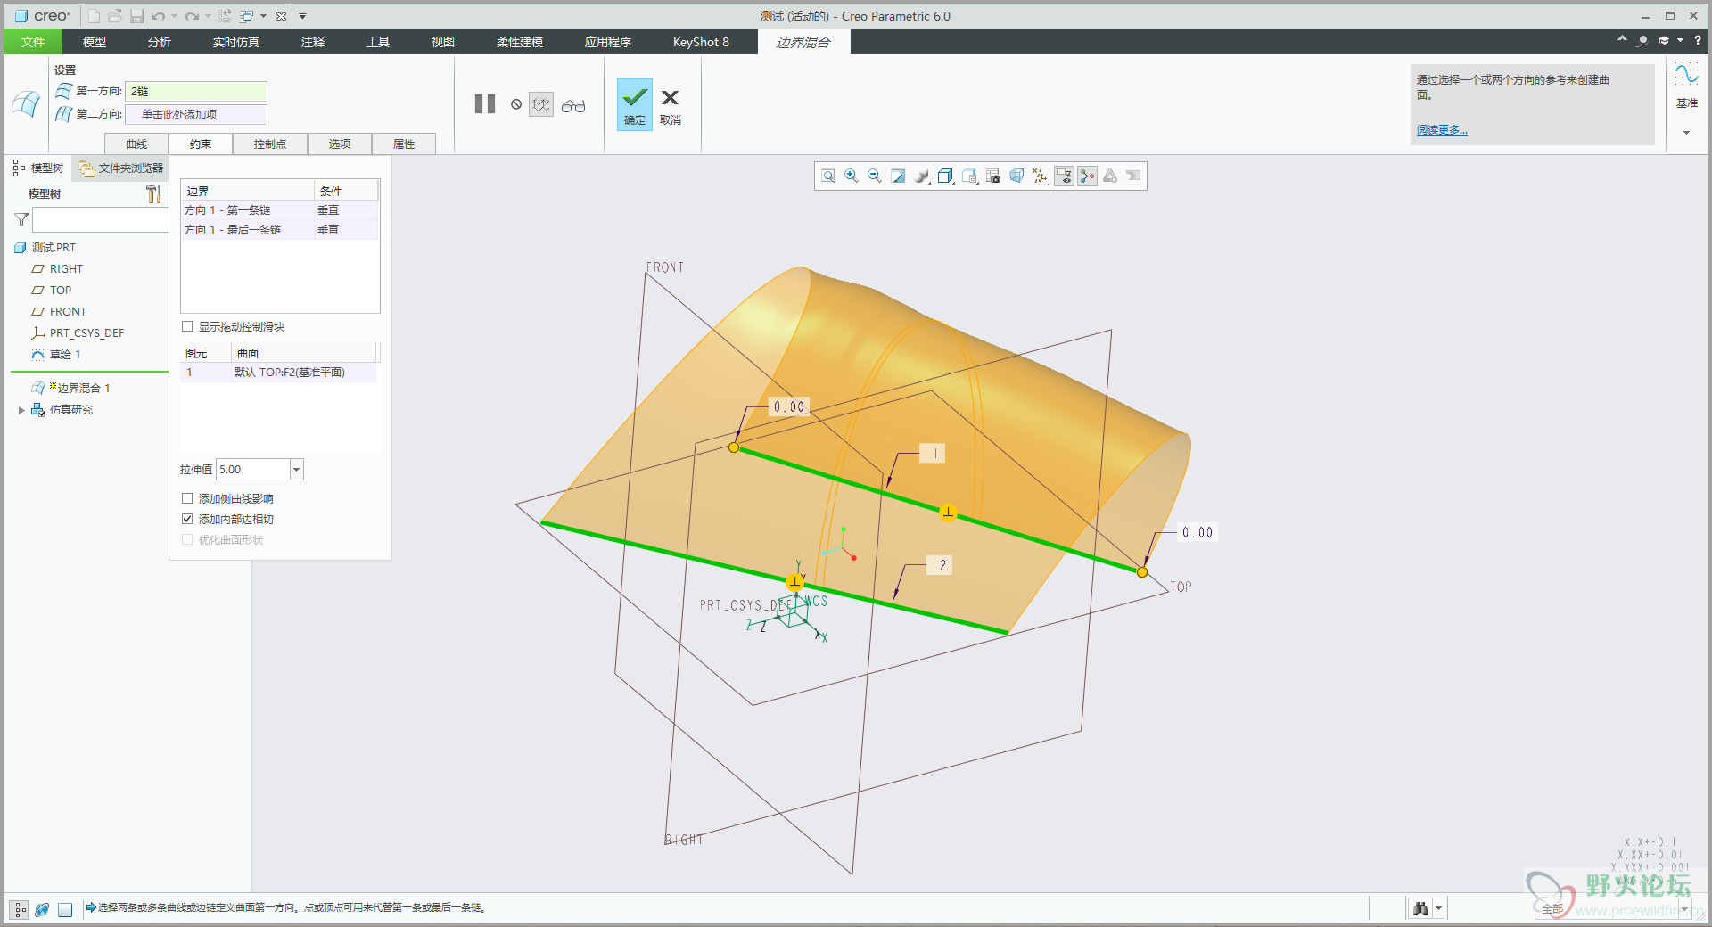Confirm the feature with 确定 button
The image size is (1712, 927).
(635, 104)
